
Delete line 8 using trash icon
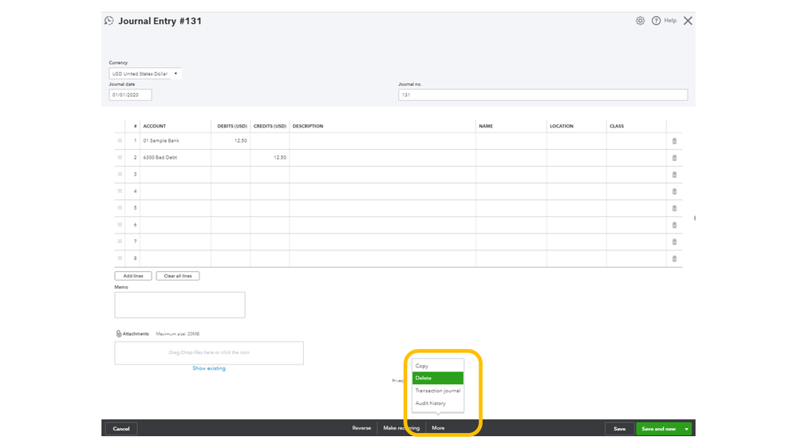pyautogui.click(x=674, y=258)
